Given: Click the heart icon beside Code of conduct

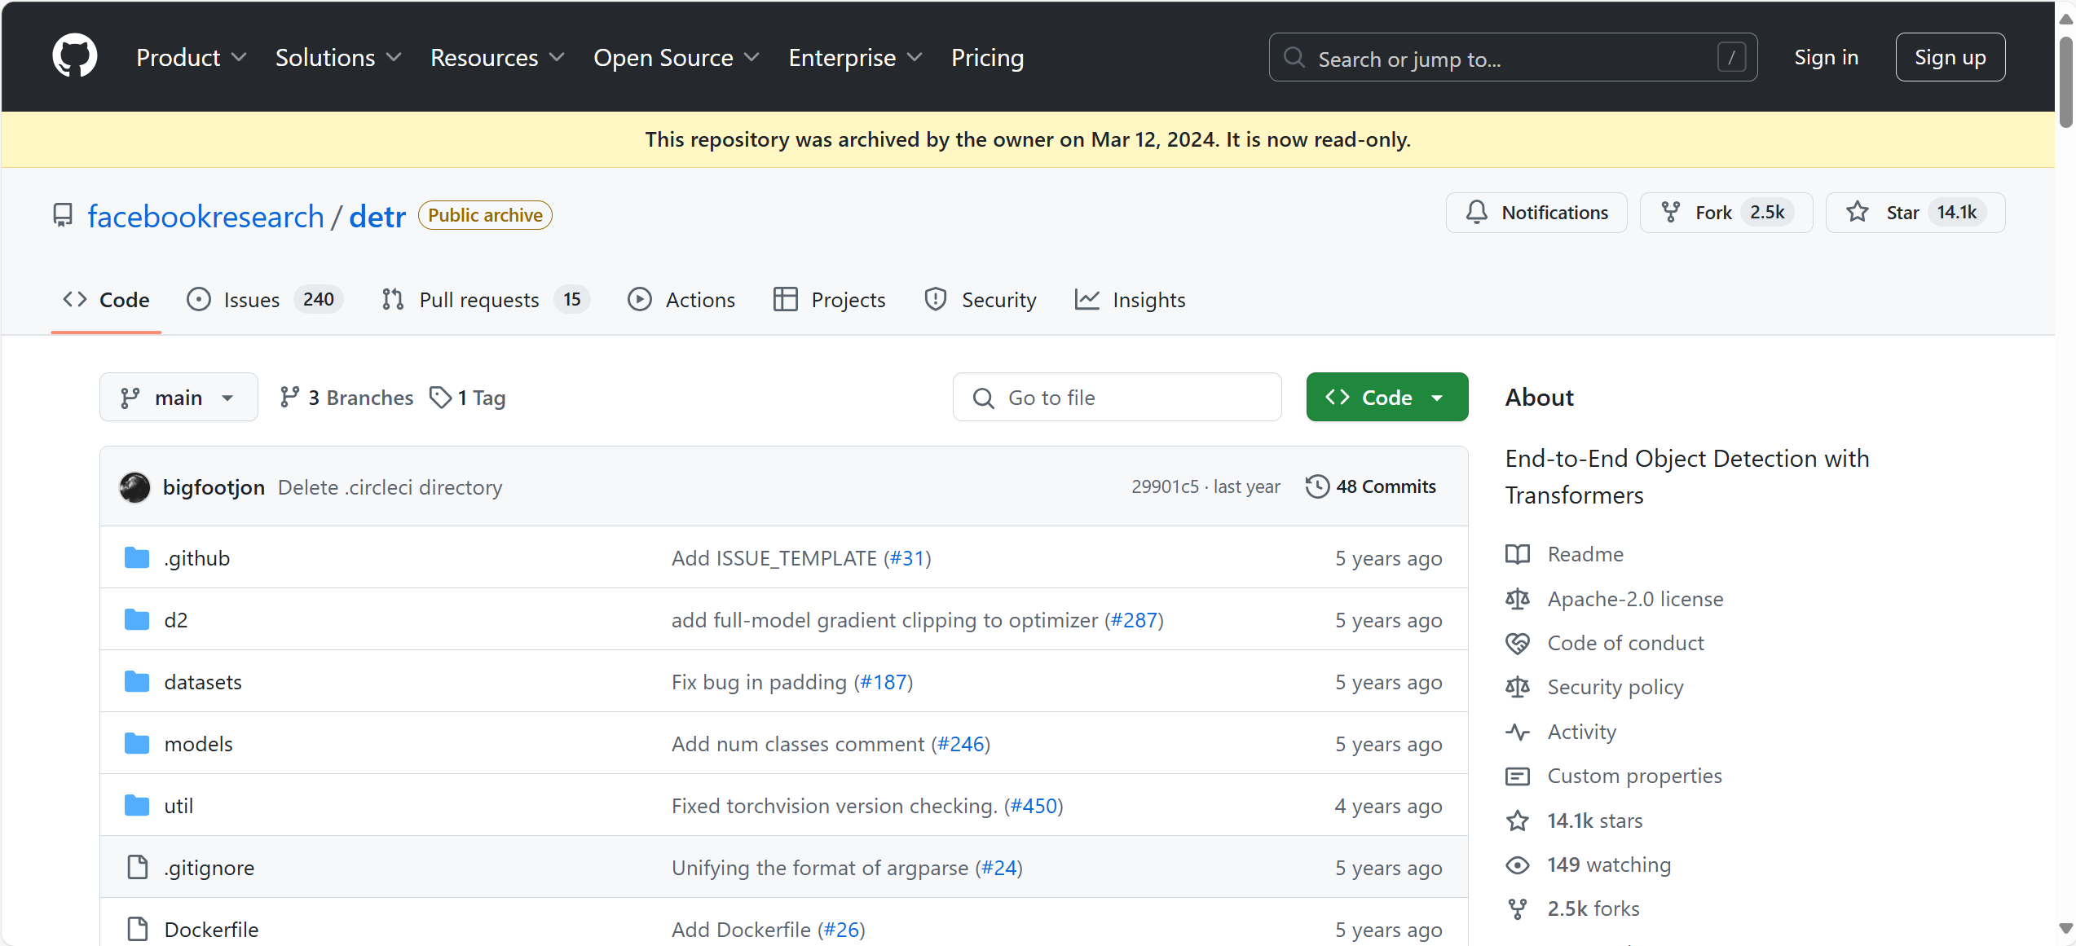Looking at the screenshot, I should (x=1518, y=643).
